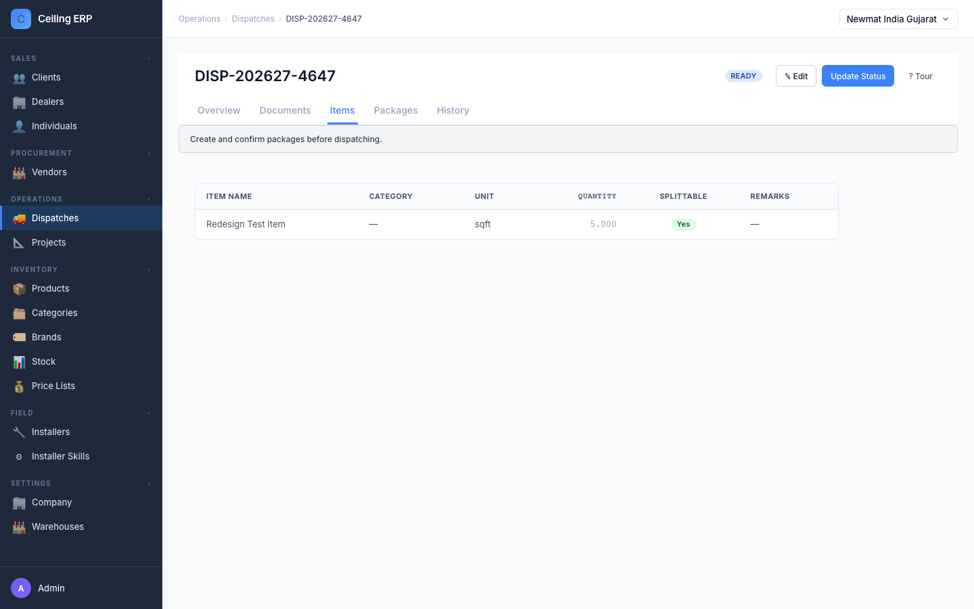
Task: Open Clients via its people icon
Action: (x=19, y=78)
